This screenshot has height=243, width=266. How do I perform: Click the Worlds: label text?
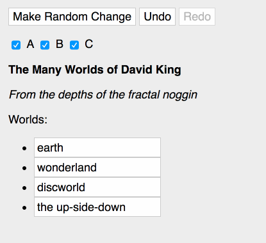28,120
